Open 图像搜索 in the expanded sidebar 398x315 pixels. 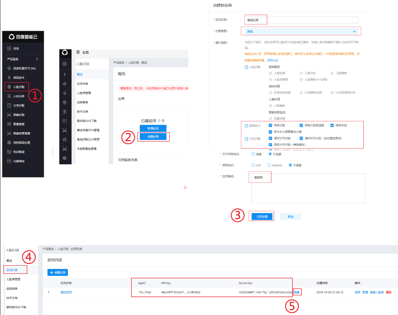[x=16, y=124]
